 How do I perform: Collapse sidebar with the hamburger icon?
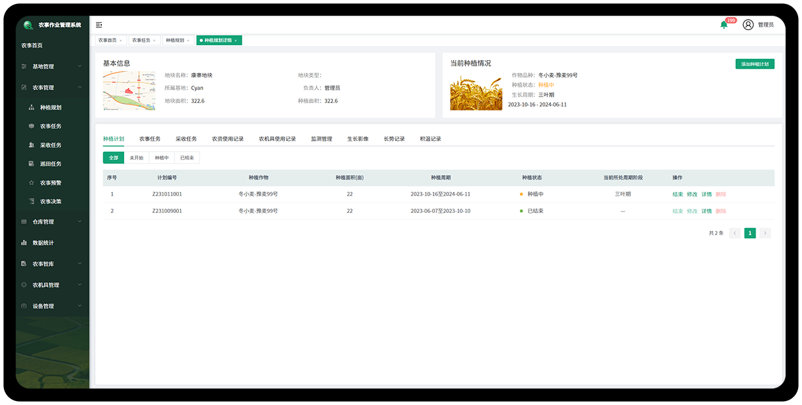tap(99, 25)
